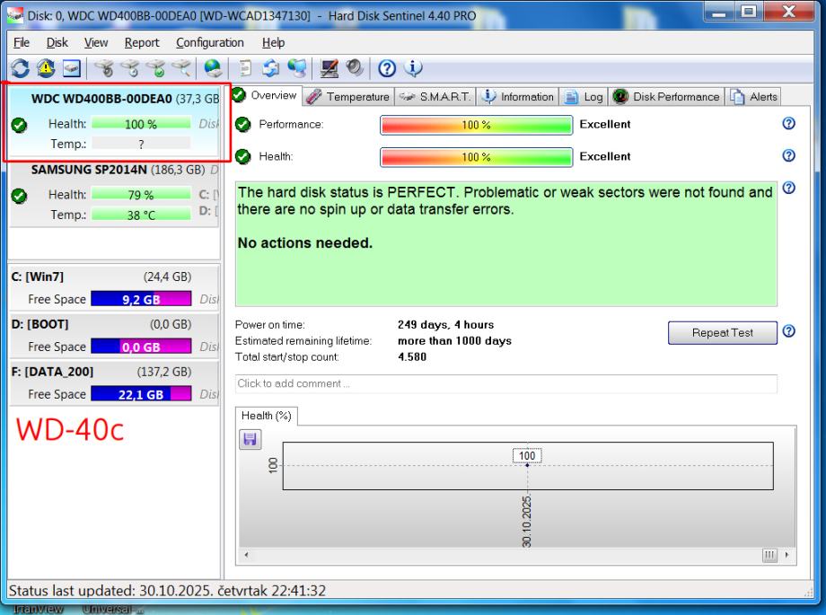Click the globe over disk toolbar icon

coord(214,68)
